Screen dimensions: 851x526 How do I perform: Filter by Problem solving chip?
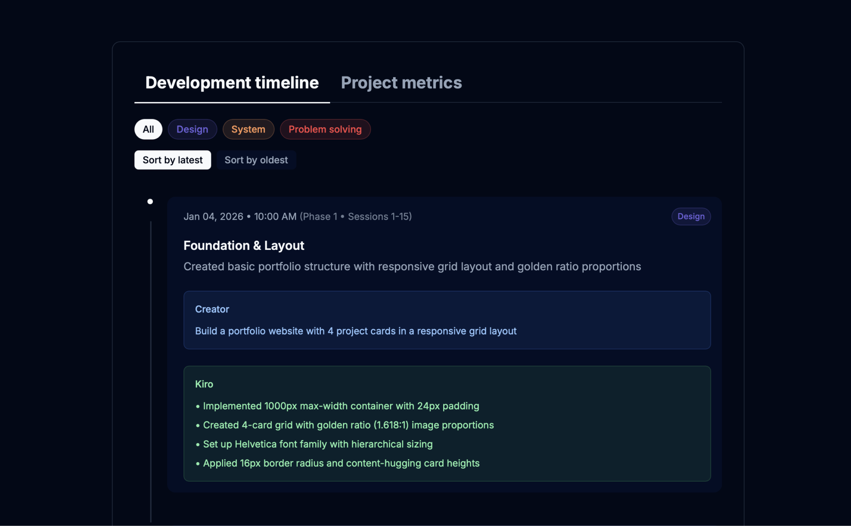coord(325,129)
